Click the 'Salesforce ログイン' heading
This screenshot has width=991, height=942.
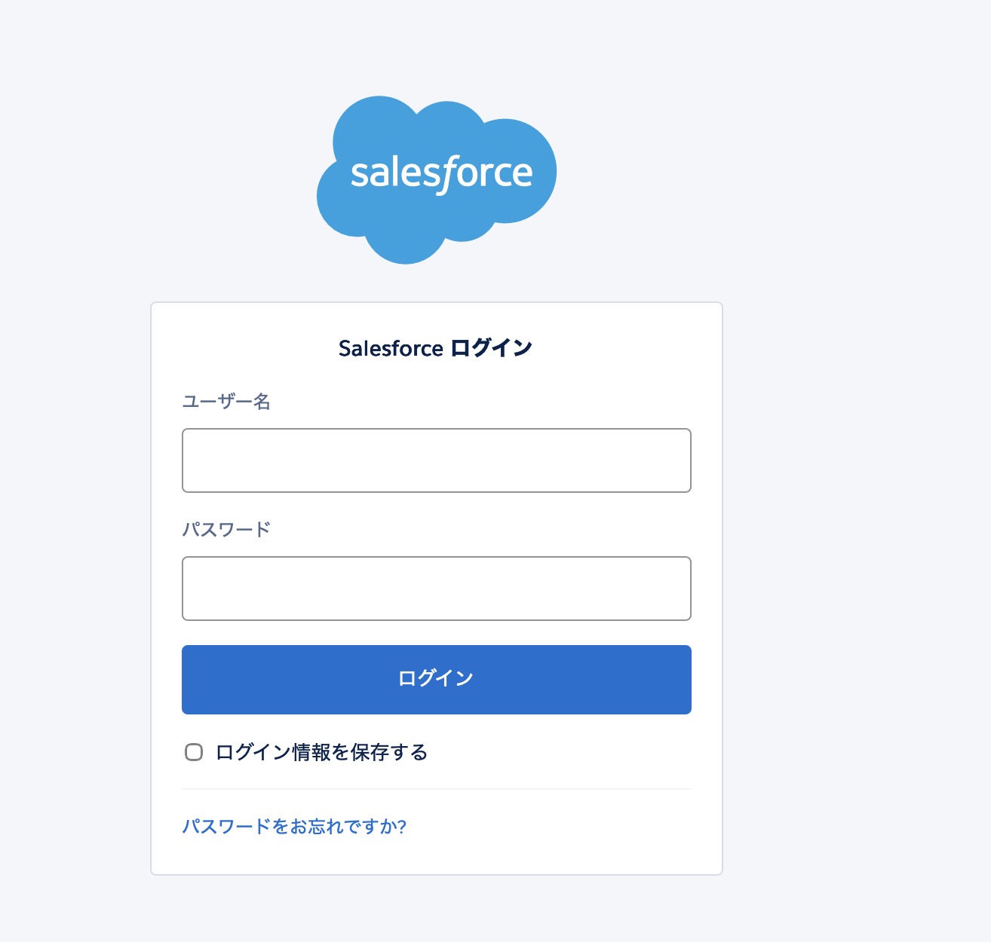click(x=436, y=348)
